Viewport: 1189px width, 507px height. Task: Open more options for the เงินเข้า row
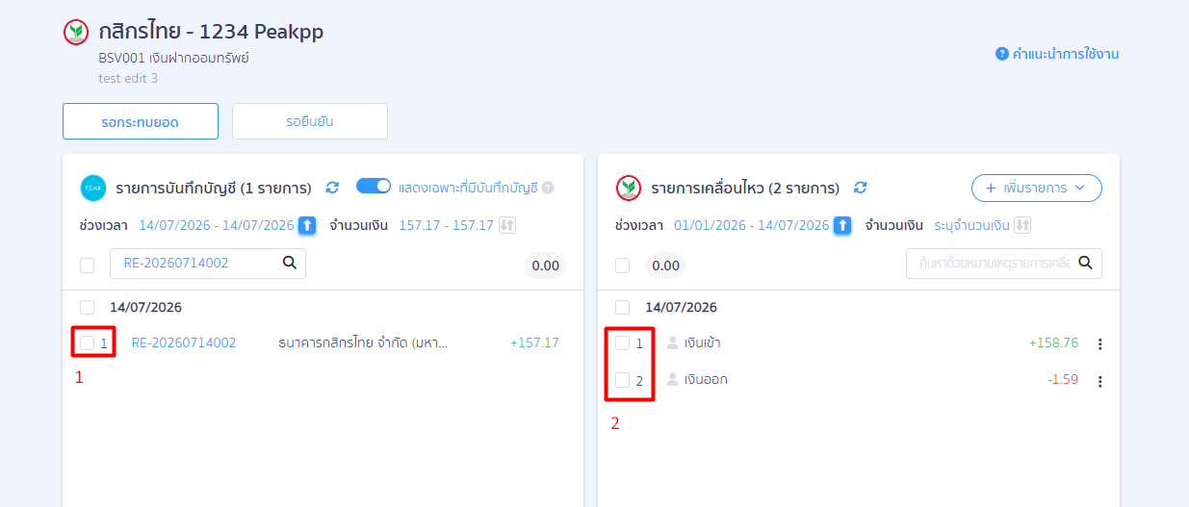point(1099,343)
